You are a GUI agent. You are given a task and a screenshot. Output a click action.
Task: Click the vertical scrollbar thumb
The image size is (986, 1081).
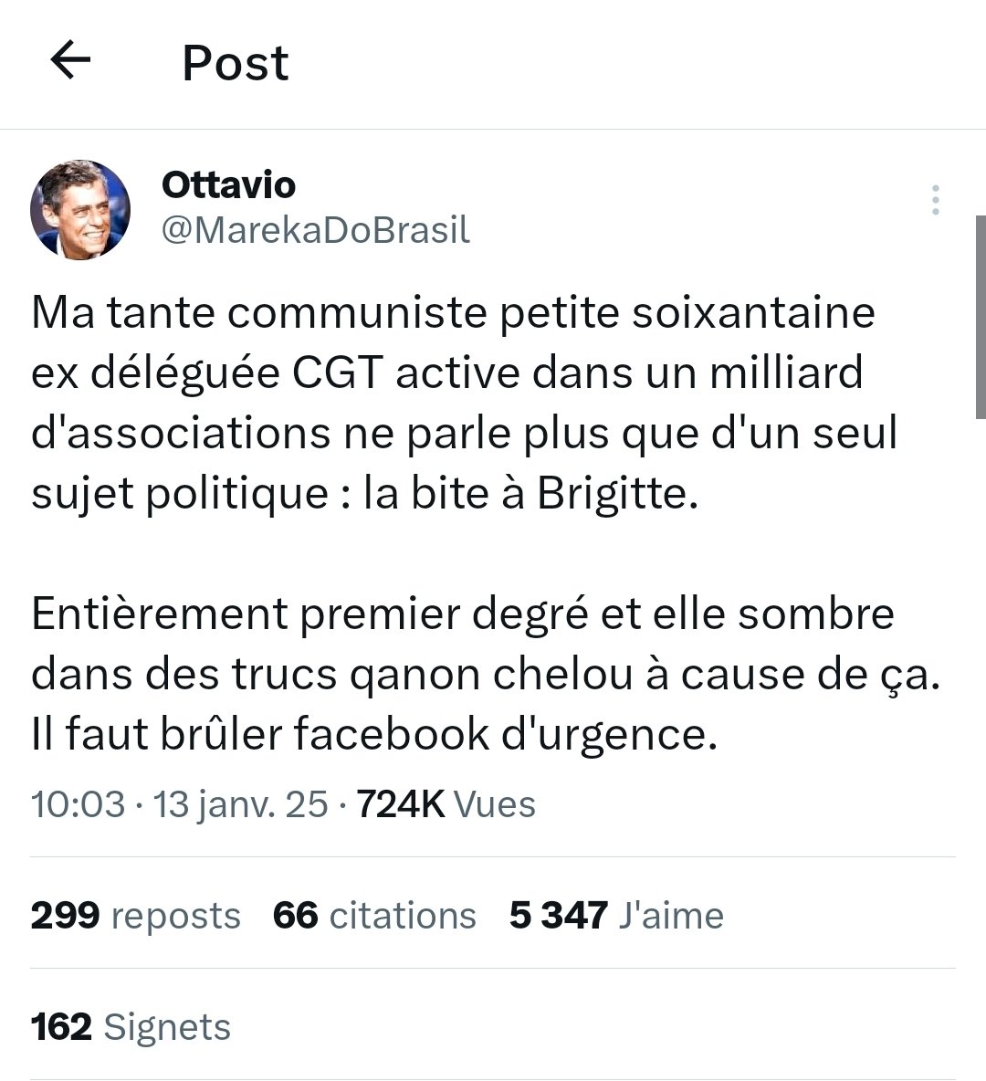click(981, 315)
